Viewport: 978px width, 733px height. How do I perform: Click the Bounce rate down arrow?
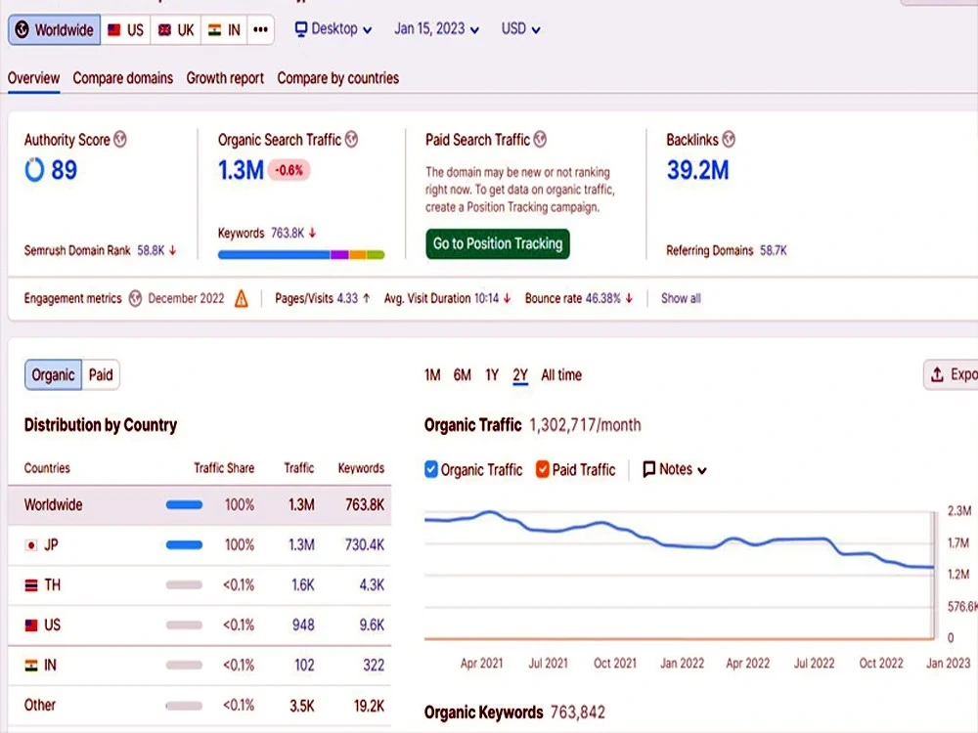point(629,298)
